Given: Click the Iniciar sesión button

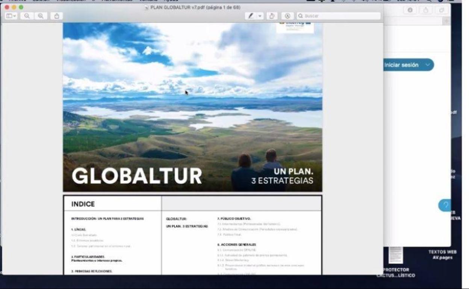Looking at the screenshot, I should [x=408, y=65].
